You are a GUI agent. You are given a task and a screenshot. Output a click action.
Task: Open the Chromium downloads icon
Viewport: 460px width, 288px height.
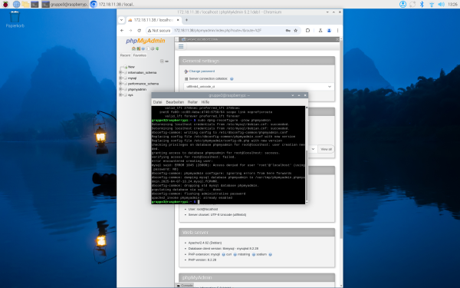pyautogui.click(x=320, y=30)
